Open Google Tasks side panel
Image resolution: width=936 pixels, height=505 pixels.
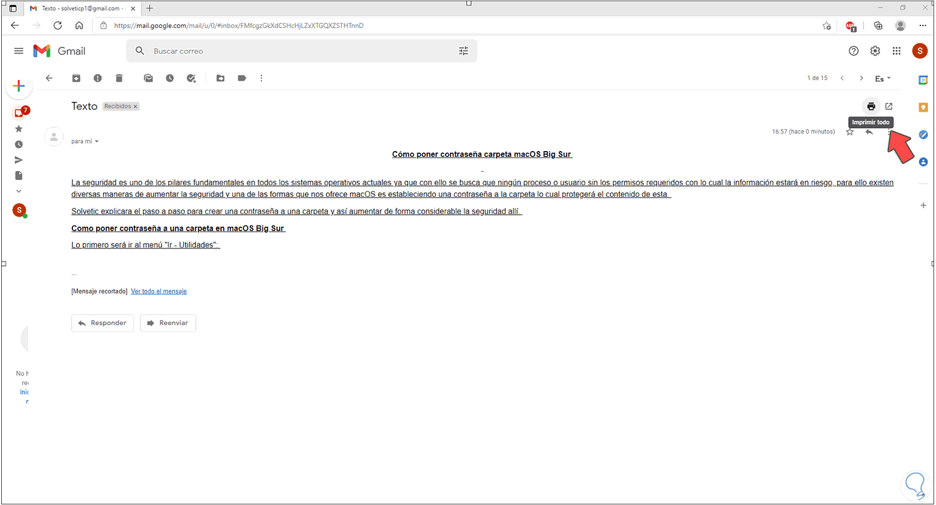tap(924, 135)
